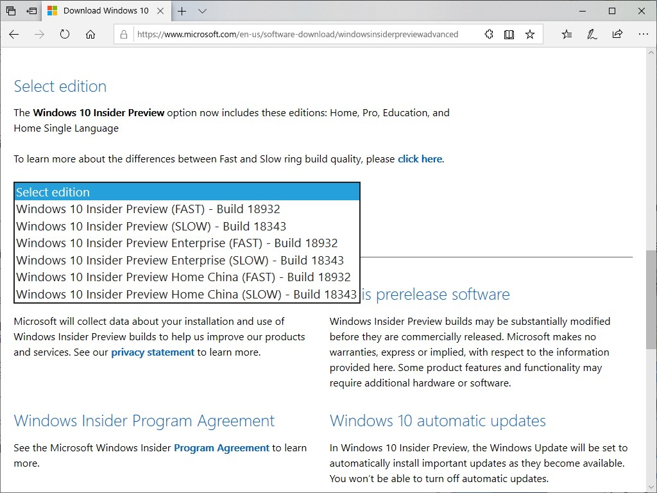Click the Share this page icon
The image size is (657, 493).
click(617, 35)
